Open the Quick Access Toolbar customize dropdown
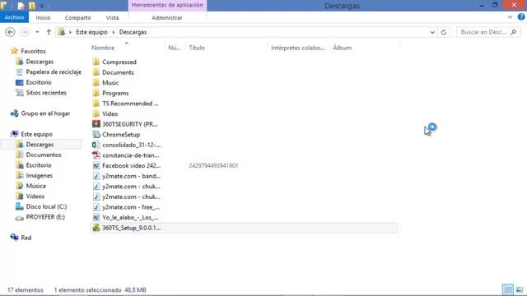The width and height of the screenshot is (527, 296). pyautogui.click(x=42, y=6)
